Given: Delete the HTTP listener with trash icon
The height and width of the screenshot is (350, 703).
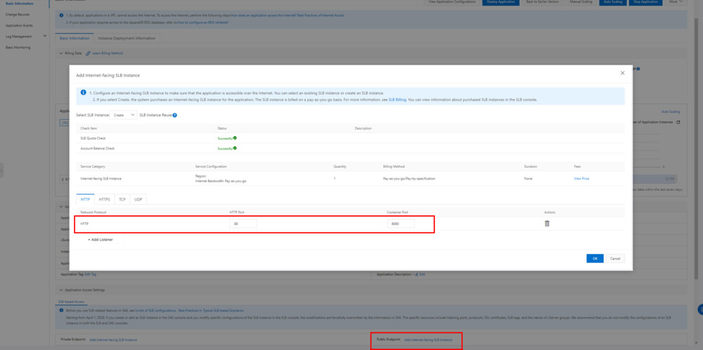Looking at the screenshot, I should pos(547,224).
